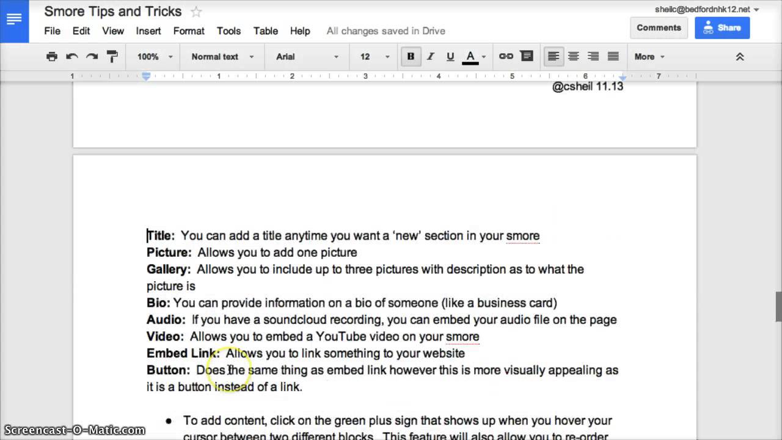The height and width of the screenshot is (440, 782).
Task: Redo the last action
Action: point(92,56)
